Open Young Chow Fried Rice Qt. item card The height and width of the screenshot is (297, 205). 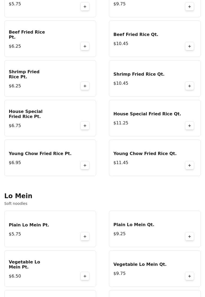pos(155,158)
